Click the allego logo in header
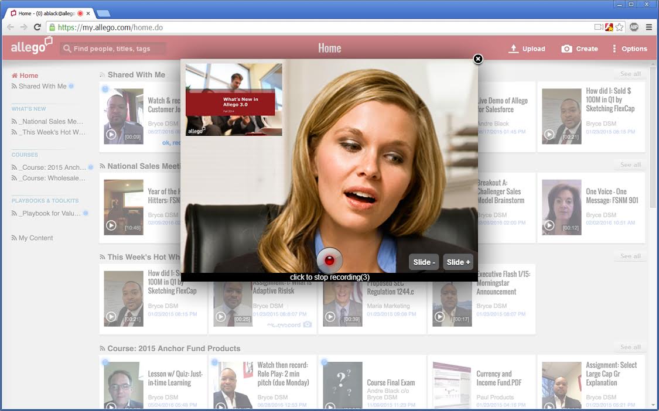 point(32,46)
